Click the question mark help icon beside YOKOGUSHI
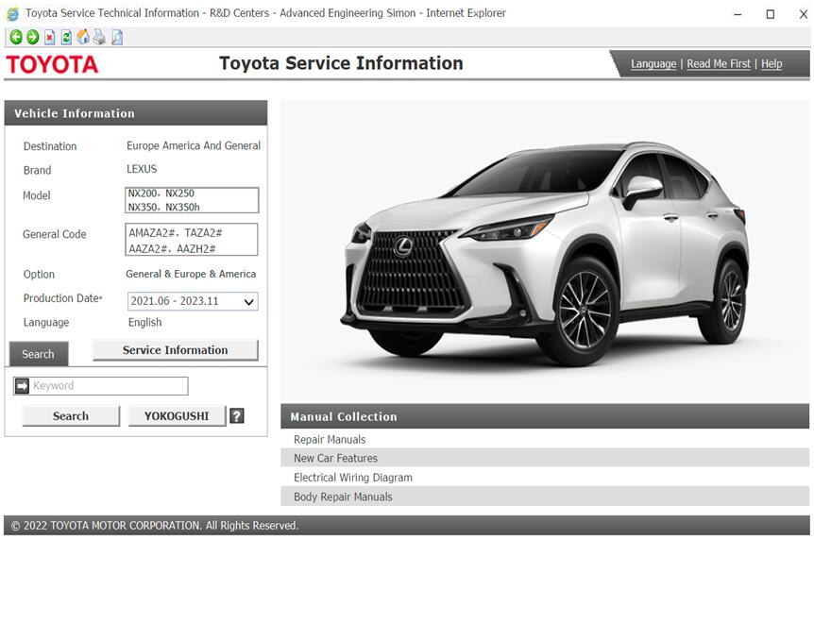Viewport: 814px width, 640px height. 237,415
